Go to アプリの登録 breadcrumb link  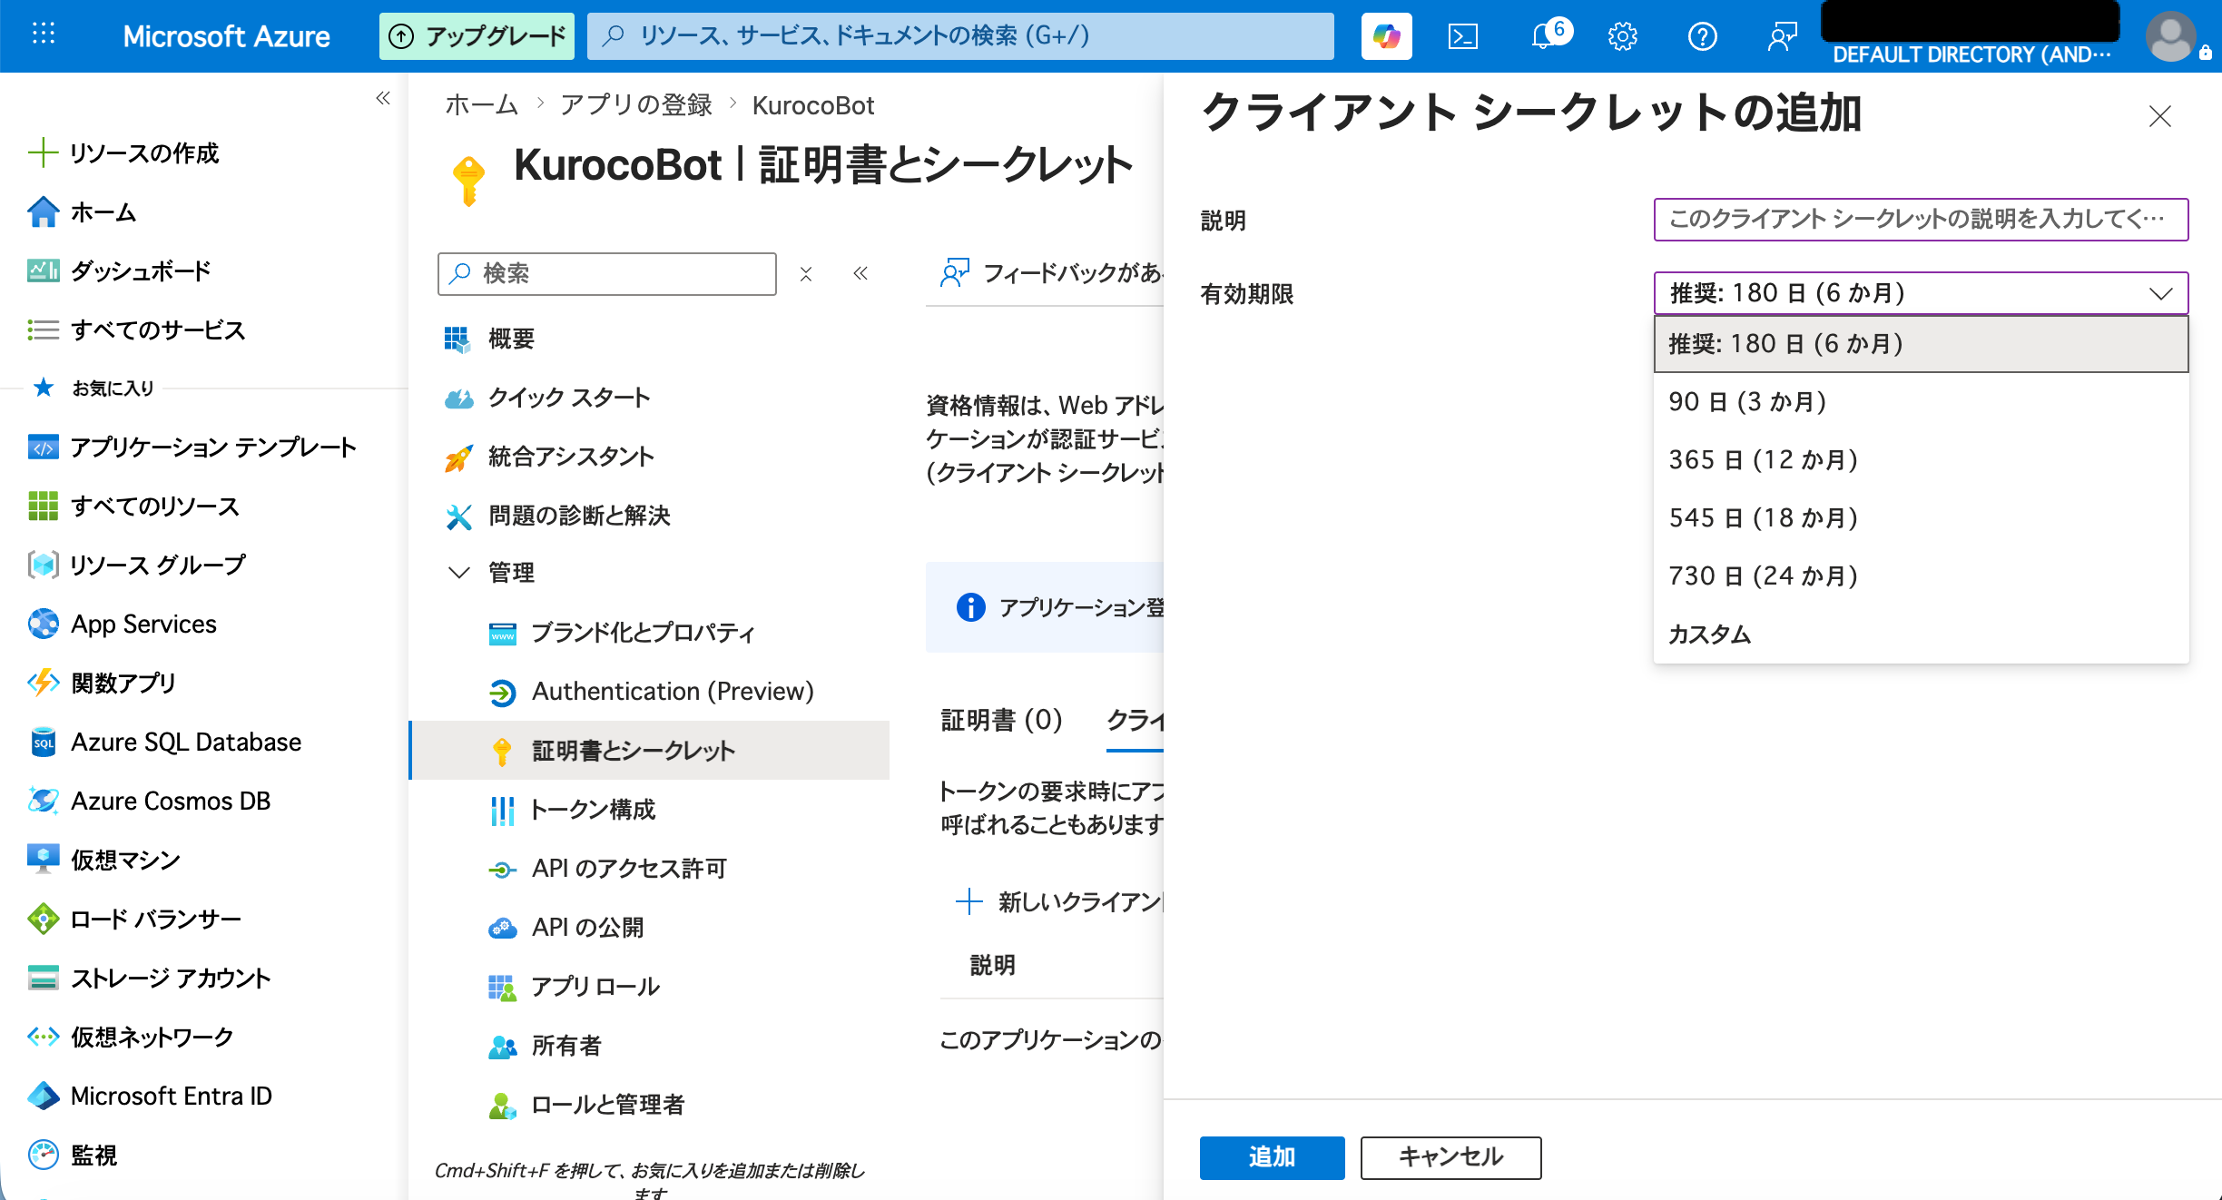[636, 105]
